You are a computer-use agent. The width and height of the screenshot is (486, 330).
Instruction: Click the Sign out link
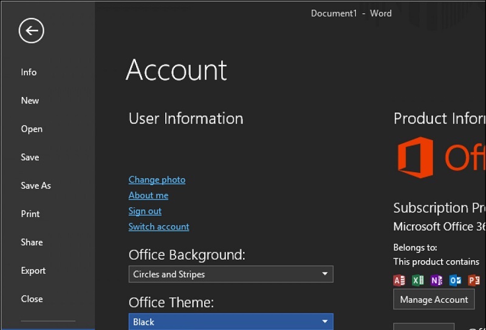[x=145, y=211]
